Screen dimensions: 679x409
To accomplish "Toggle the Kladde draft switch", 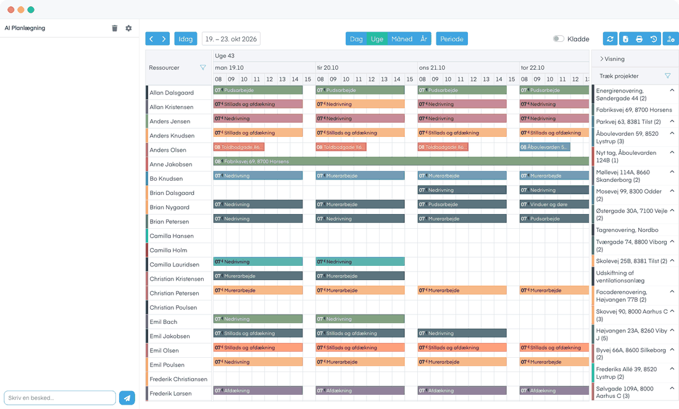I will tap(559, 39).
